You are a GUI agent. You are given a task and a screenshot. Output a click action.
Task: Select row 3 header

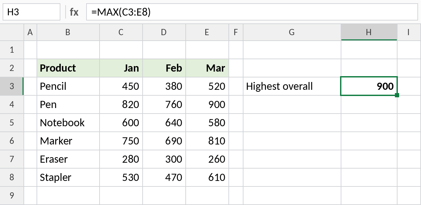[x=12, y=86]
